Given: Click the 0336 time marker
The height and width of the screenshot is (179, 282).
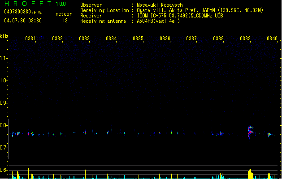Looking at the screenshot, I should (165, 38).
